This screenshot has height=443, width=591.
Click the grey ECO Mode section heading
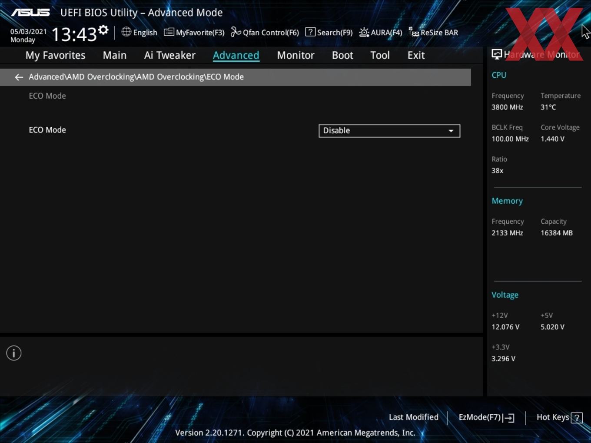pos(47,96)
